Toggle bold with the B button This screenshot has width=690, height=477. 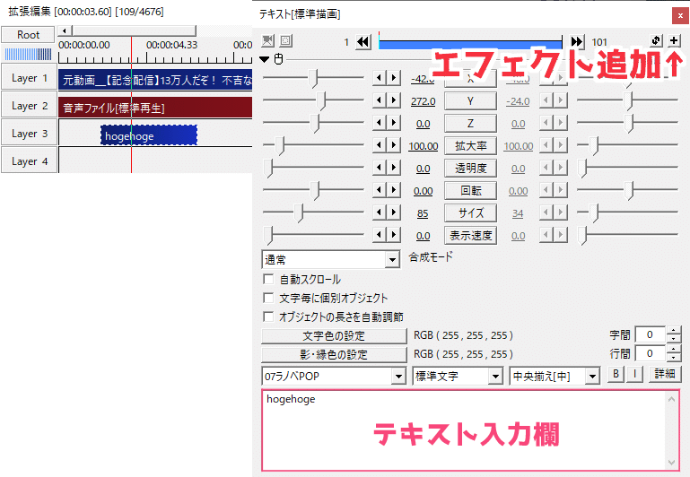pyautogui.click(x=616, y=374)
